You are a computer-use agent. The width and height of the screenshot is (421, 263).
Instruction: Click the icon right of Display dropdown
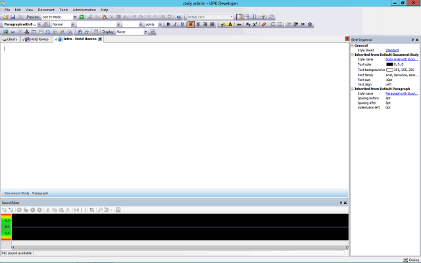click(152, 32)
